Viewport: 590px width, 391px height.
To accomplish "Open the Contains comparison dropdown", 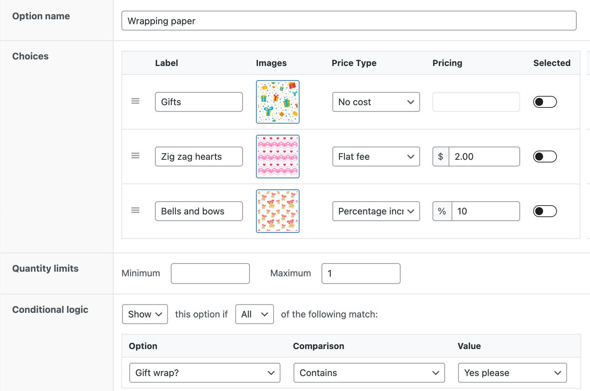I will tap(369, 372).
